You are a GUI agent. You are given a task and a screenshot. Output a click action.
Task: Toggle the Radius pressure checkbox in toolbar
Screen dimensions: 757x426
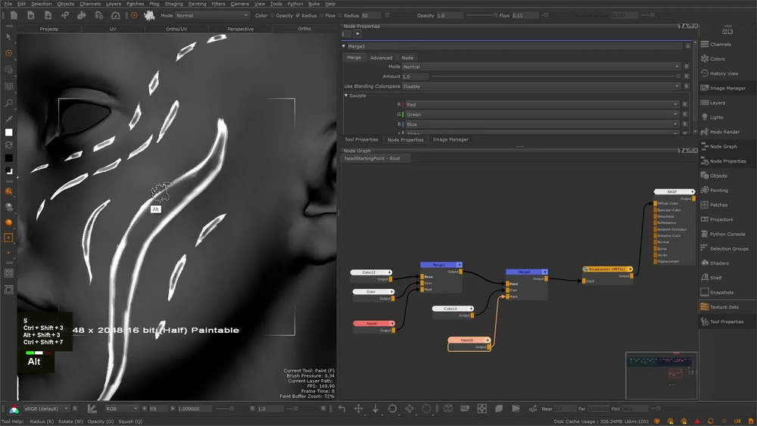click(x=320, y=15)
